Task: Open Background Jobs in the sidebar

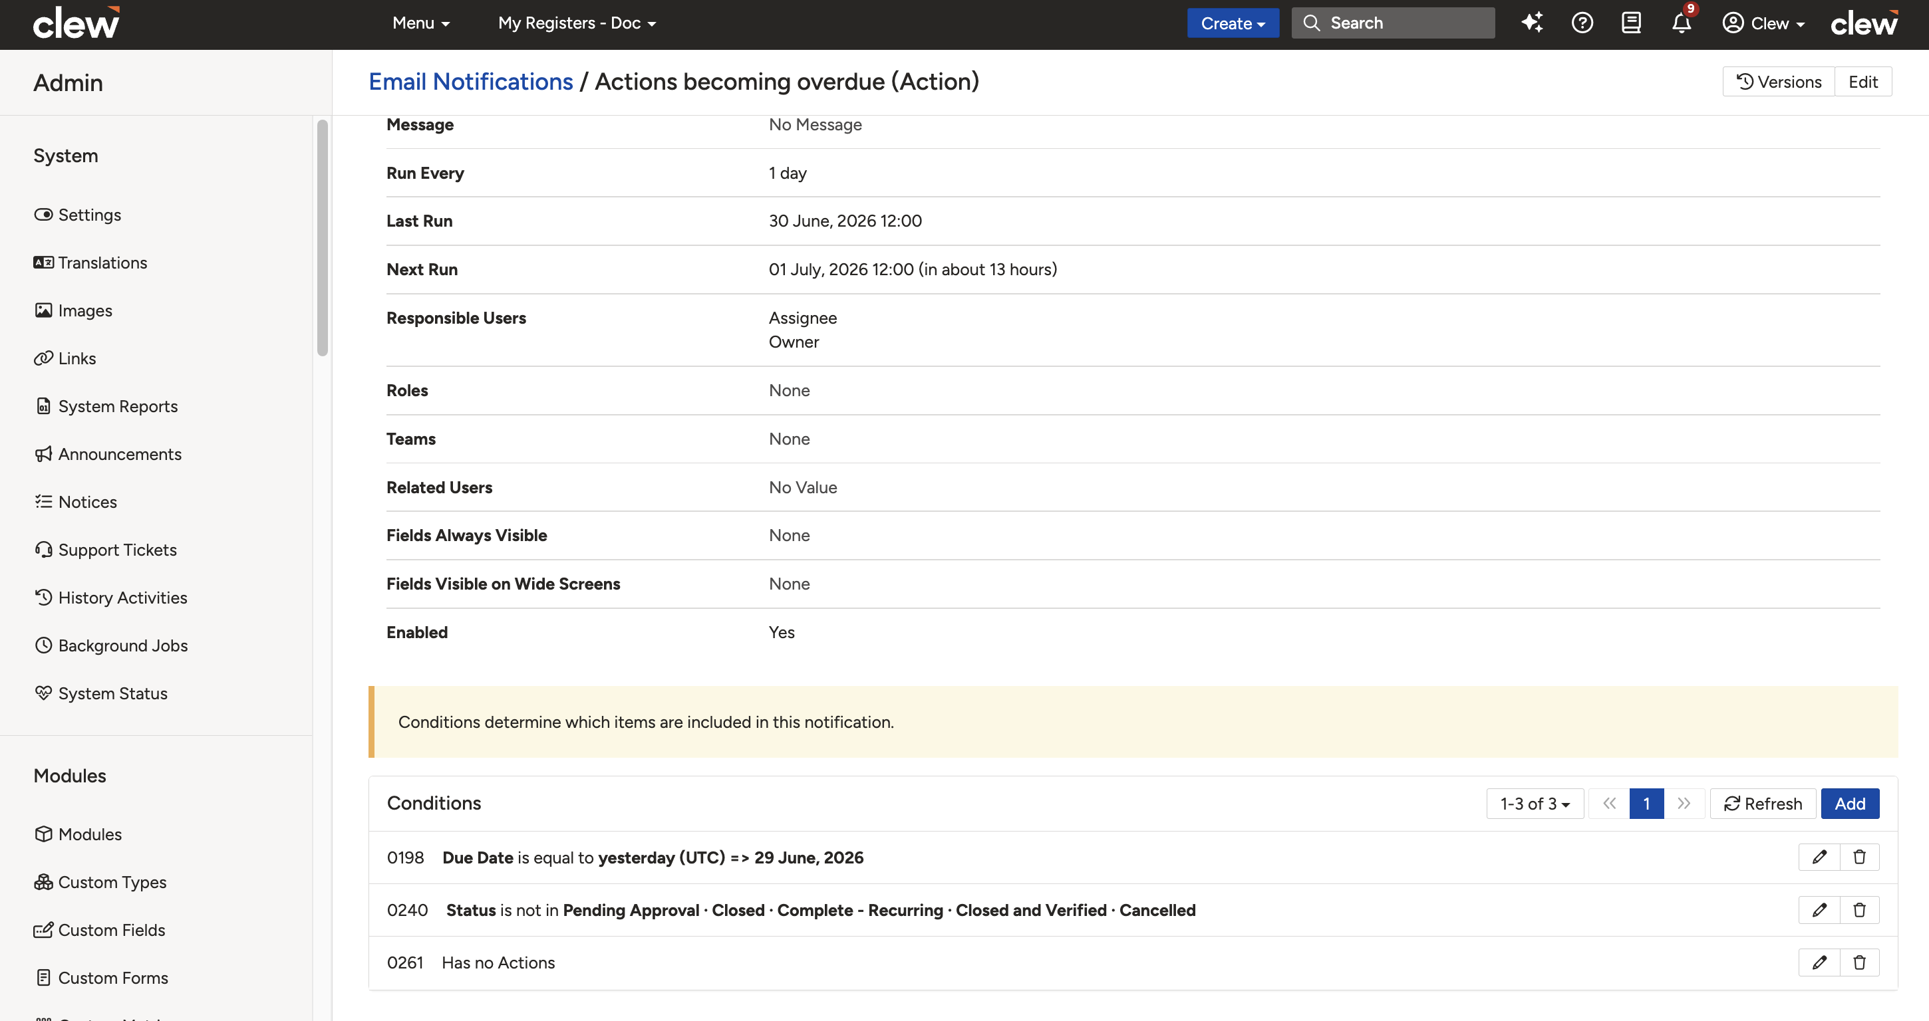Action: point(111,646)
